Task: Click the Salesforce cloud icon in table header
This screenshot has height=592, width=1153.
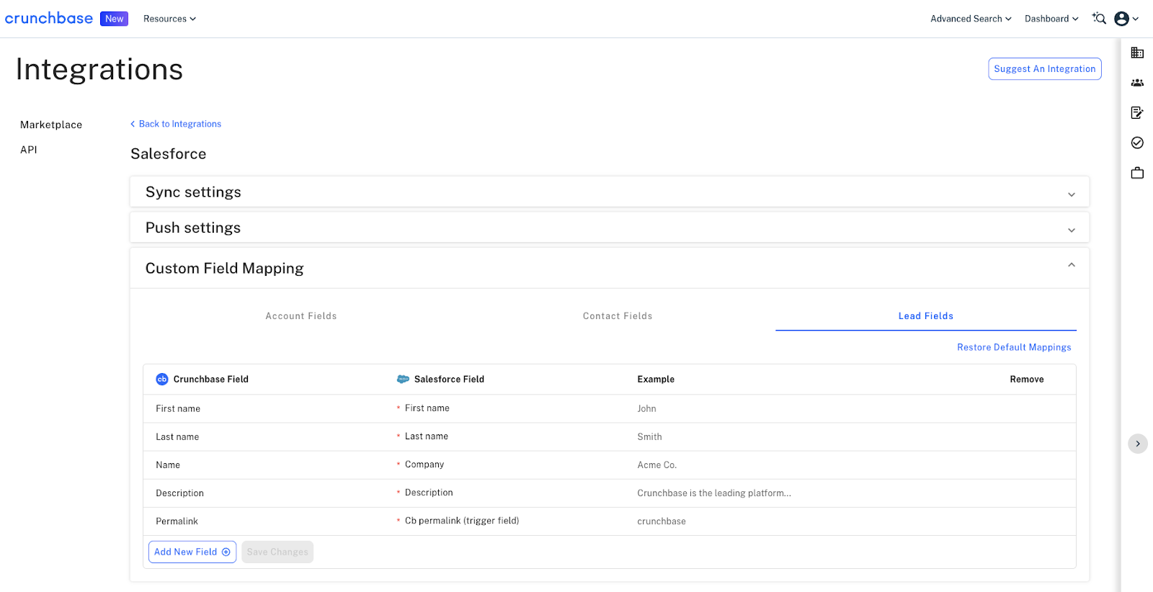Action: point(404,379)
